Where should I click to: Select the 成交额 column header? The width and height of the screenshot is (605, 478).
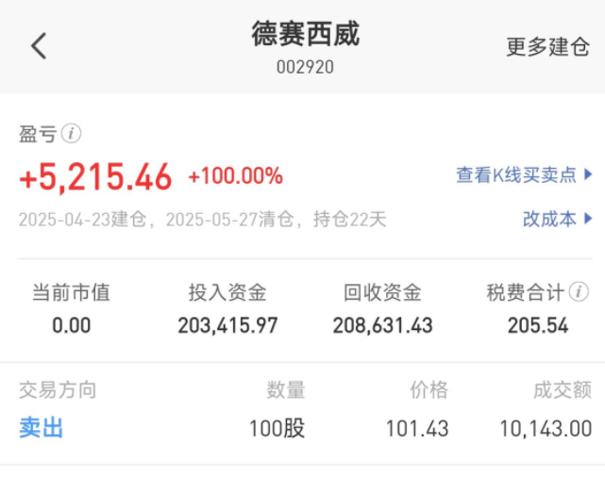click(563, 389)
